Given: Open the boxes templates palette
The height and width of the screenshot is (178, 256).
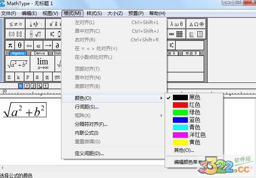Looking at the screenshot, I should pyautogui.click(x=196, y=34).
